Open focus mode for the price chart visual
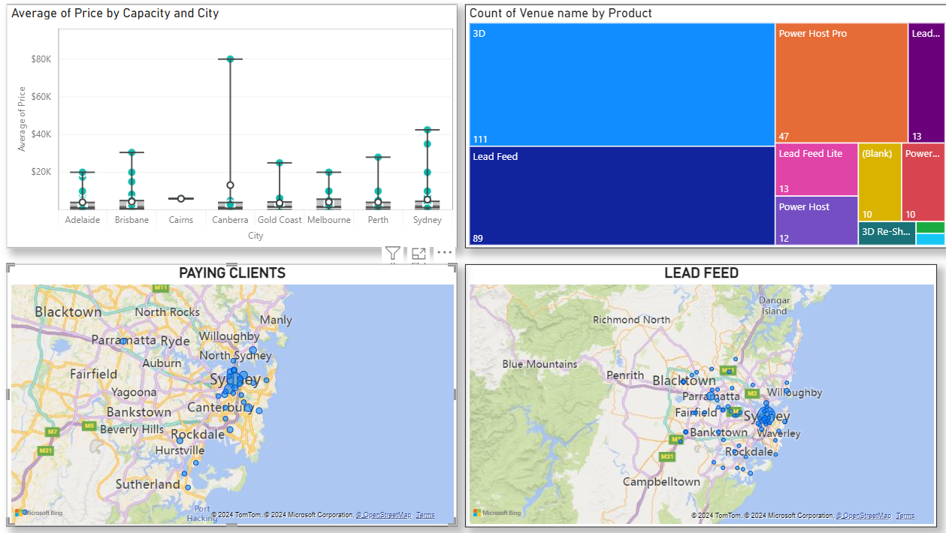This screenshot has width=946, height=533. tap(419, 252)
